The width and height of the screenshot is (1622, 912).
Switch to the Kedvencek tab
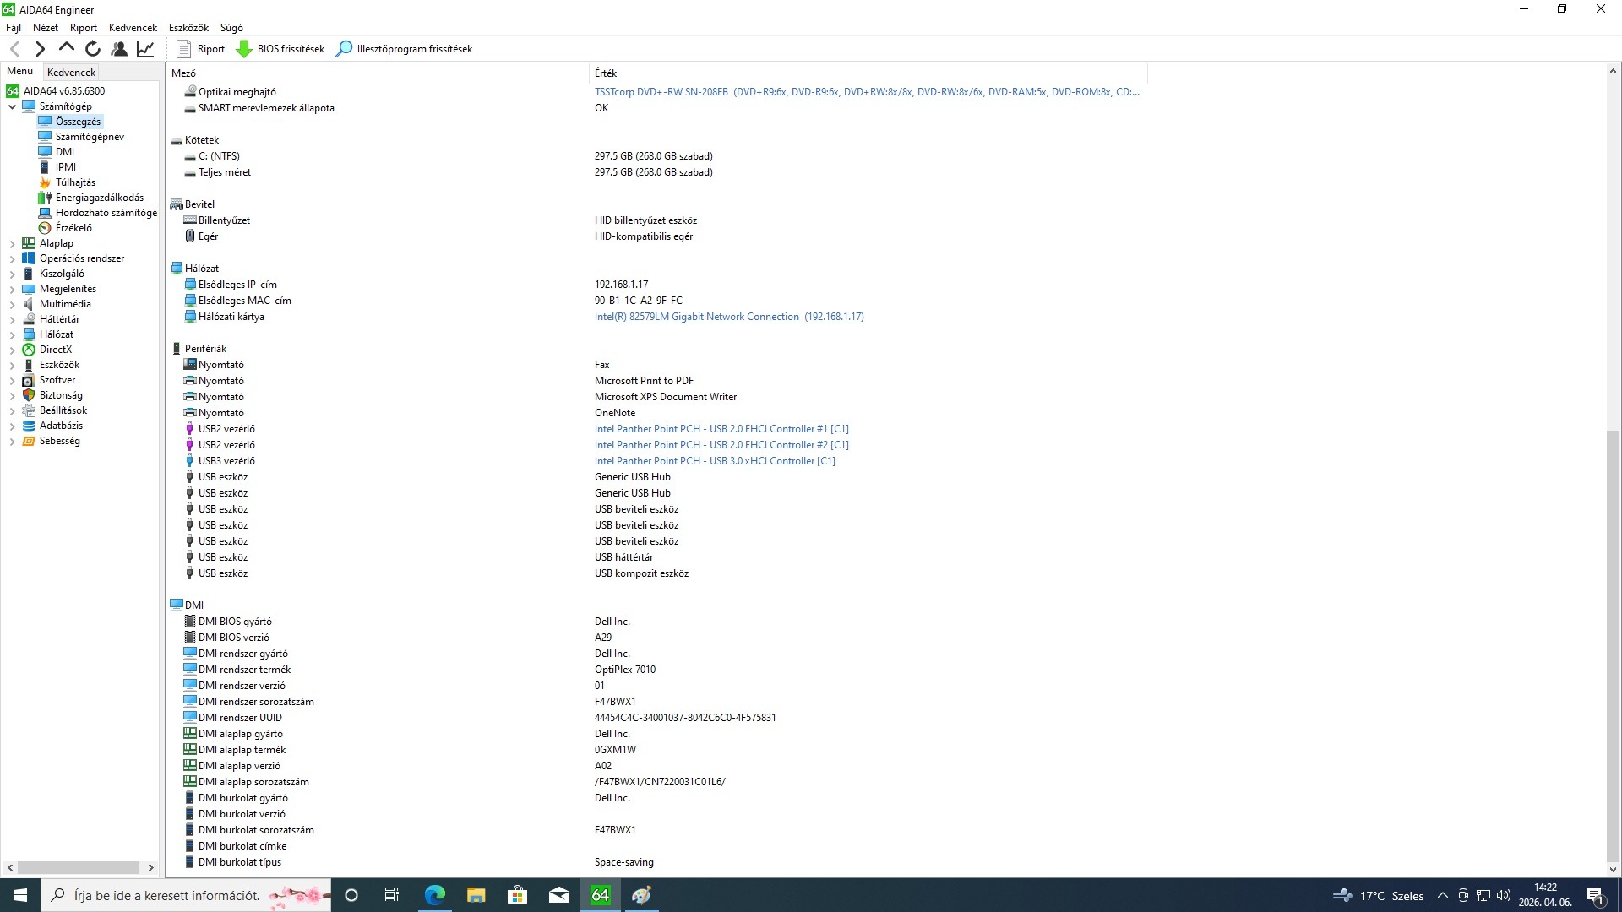point(71,73)
